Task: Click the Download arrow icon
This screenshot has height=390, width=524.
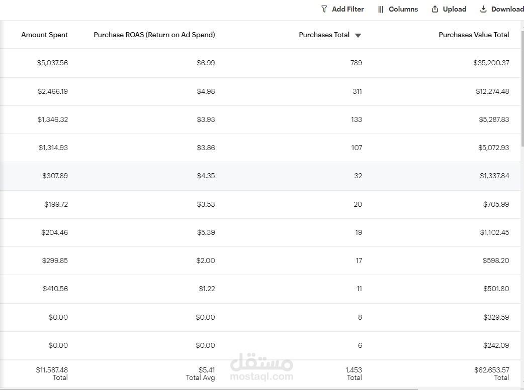Action: coord(483,9)
